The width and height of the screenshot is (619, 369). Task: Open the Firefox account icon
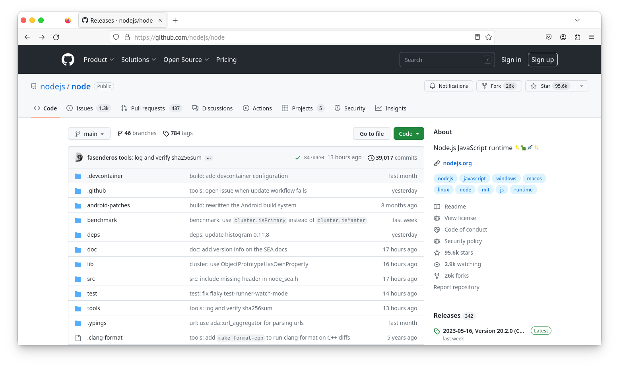click(x=563, y=37)
